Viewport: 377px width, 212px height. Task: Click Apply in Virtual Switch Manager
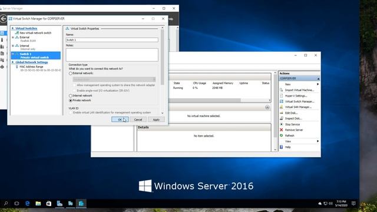pyautogui.click(x=156, y=120)
